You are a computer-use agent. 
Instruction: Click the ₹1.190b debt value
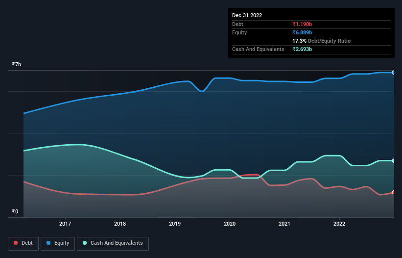(x=302, y=24)
